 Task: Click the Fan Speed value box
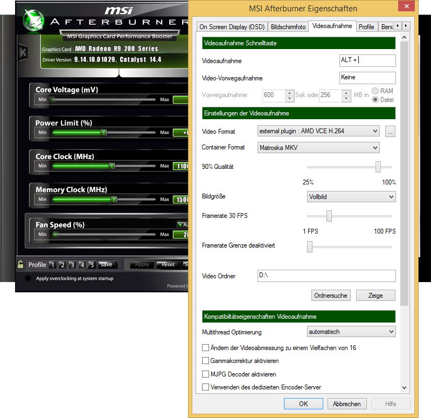click(x=180, y=235)
